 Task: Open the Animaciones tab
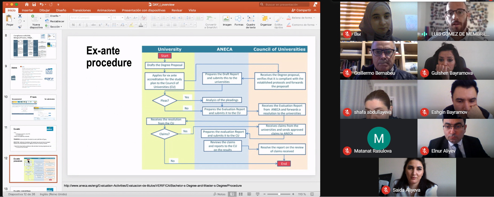(x=106, y=10)
